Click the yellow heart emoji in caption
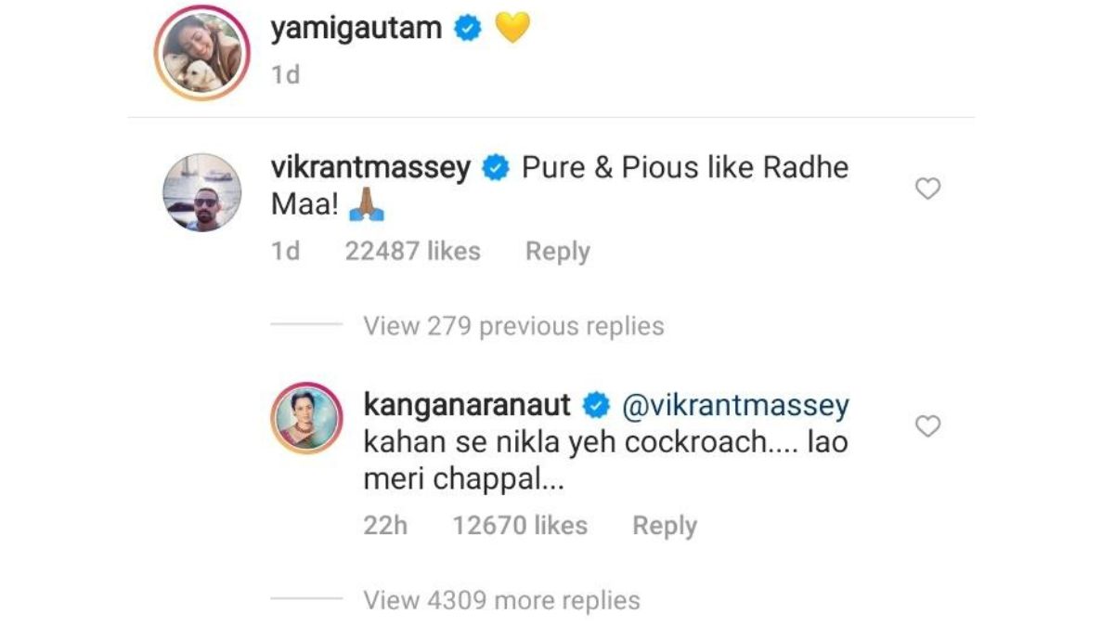The height and width of the screenshot is (627, 1114). [x=512, y=29]
